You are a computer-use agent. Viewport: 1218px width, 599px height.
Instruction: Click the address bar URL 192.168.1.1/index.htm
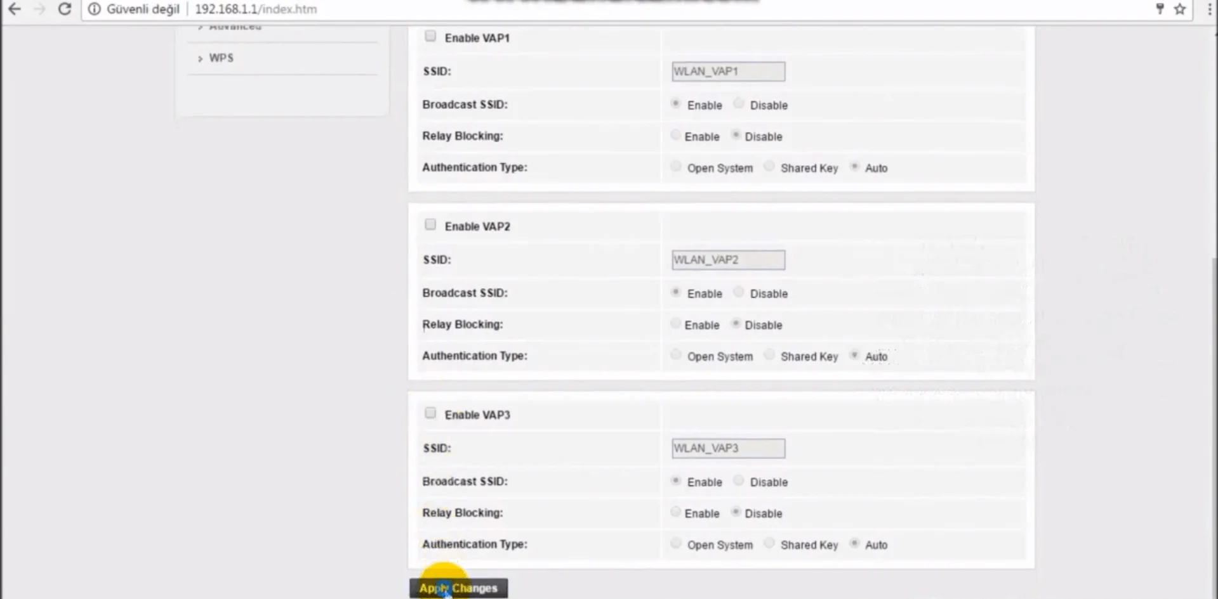pos(256,9)
